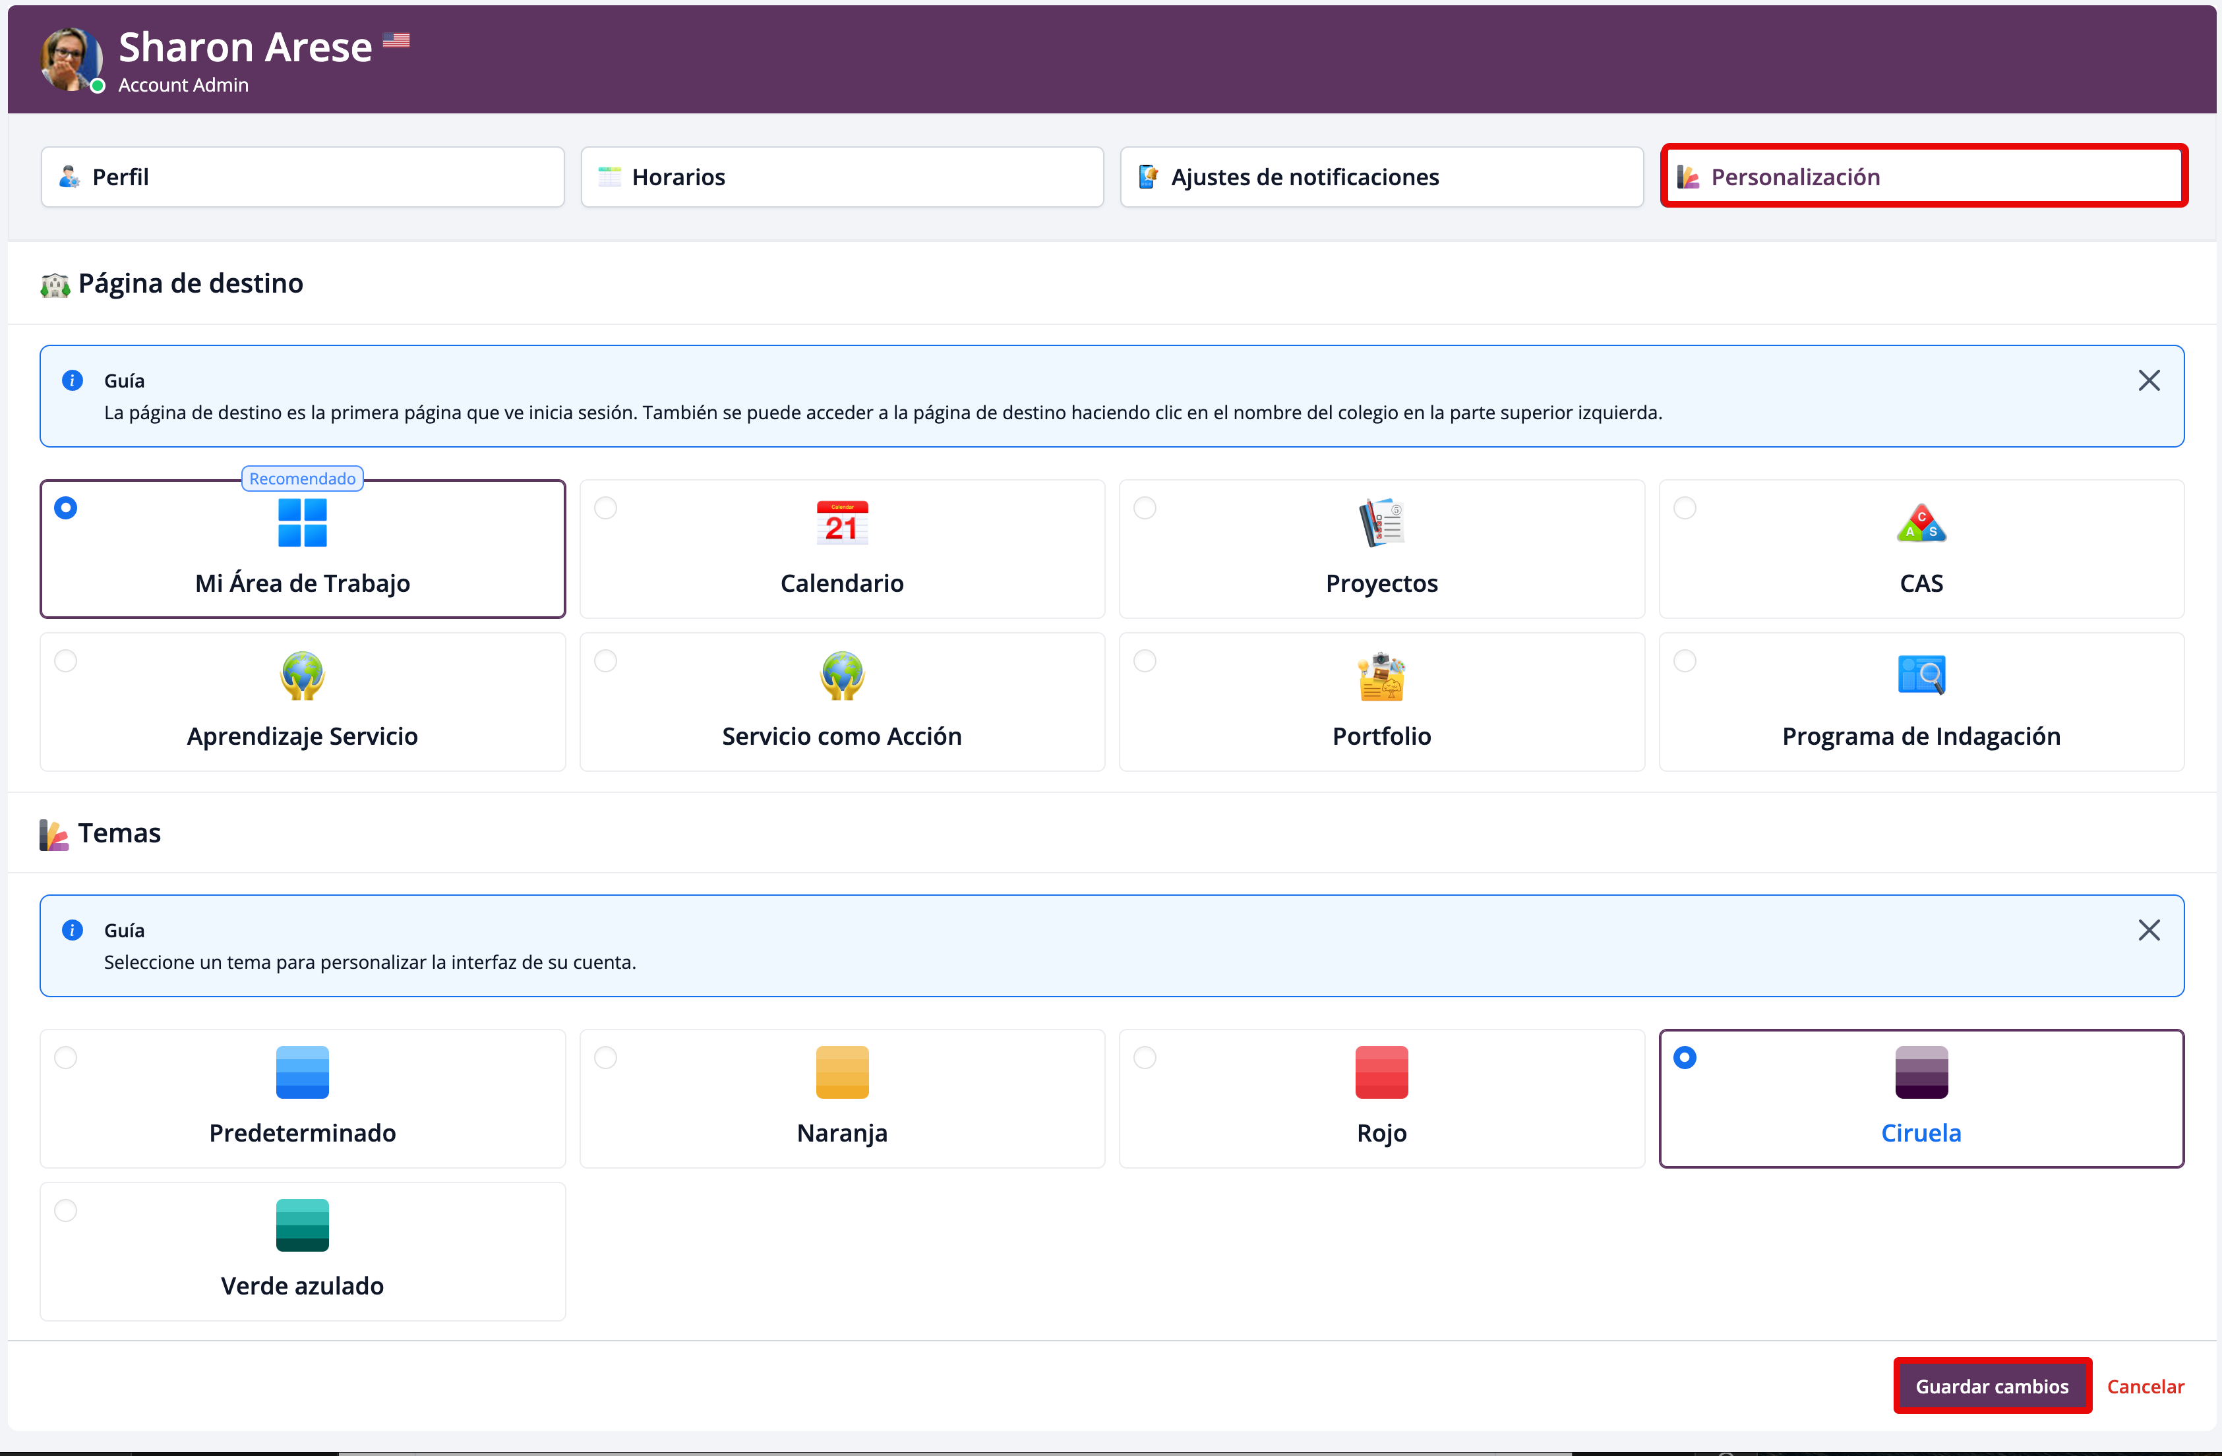Click the CAS triangle icon
The image size is (2222, 1456).
point(1921,523)
